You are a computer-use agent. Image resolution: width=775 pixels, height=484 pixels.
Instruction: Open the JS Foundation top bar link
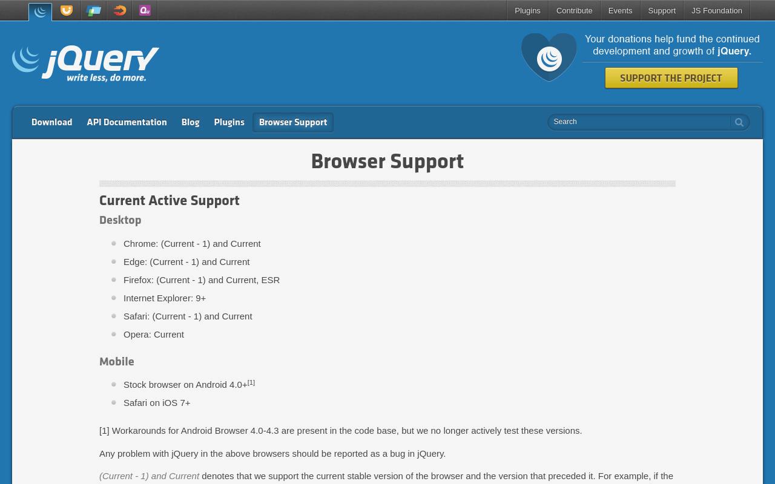[717, 10]
